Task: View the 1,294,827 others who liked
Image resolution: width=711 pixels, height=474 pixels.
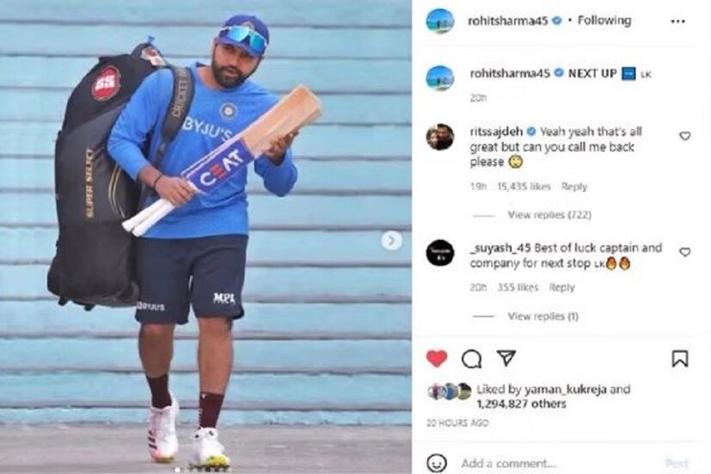Action: 522,403
